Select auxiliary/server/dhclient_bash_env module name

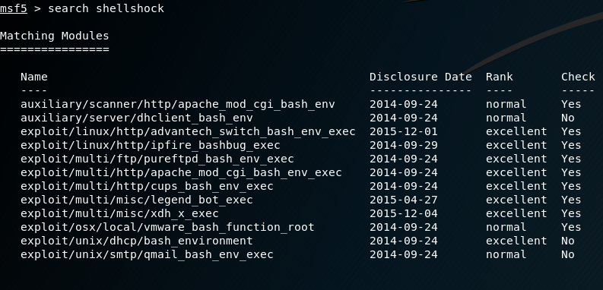pyautogui.click(x=137, y=118)
